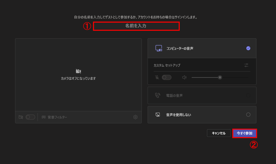Click the コンピューターの音声 selected checkmark
The width and height of the screenshot is (276, 164).
point(248,48)
